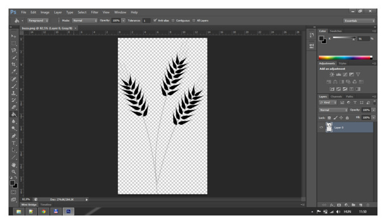
Task: Select the Quick Selection tool
Action: tap(14, 57)
